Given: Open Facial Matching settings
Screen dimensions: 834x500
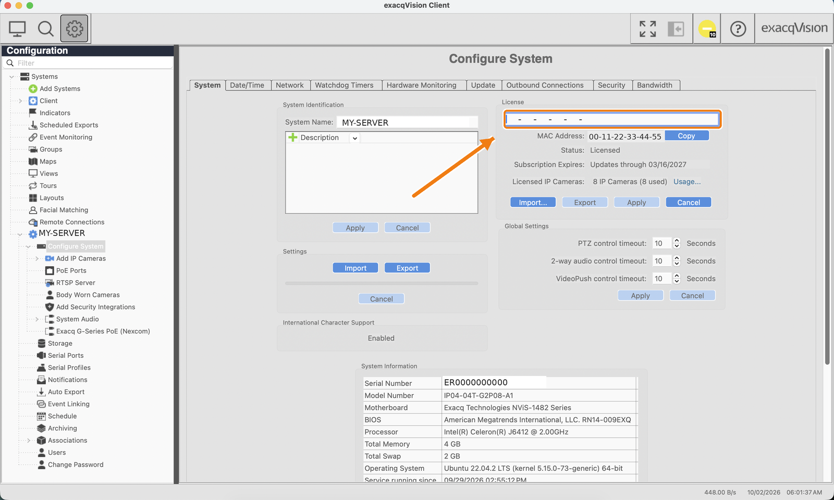Looking at the screenshot, I should (x=64, y=210).
